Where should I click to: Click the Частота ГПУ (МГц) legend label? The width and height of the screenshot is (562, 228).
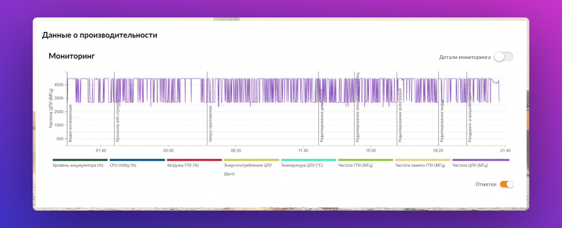click(356, 166)
